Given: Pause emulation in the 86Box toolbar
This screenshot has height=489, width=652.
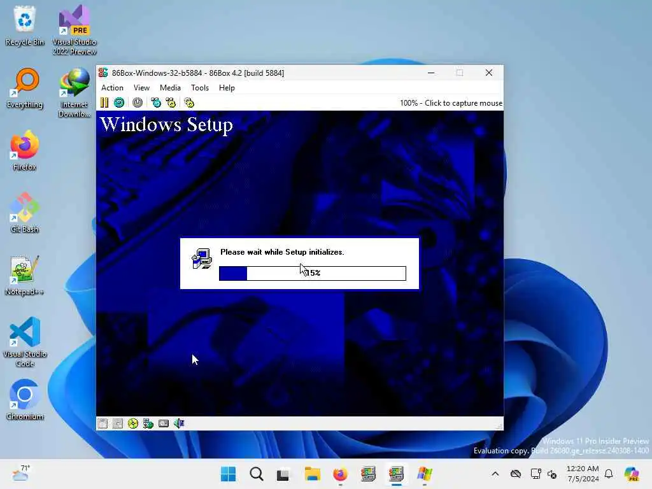Looking at the screenshot, I should tap(104, 103).
